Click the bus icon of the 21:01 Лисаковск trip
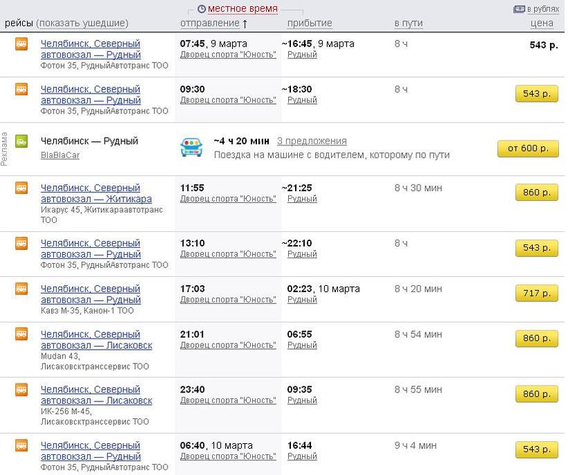 click(x=21, y=334)
